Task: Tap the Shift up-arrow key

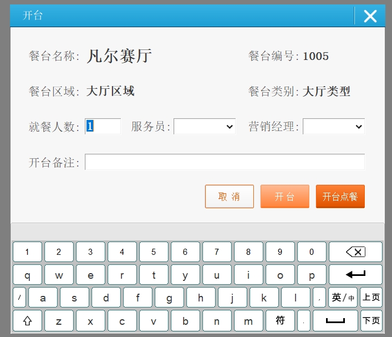Action: [27, 321]
